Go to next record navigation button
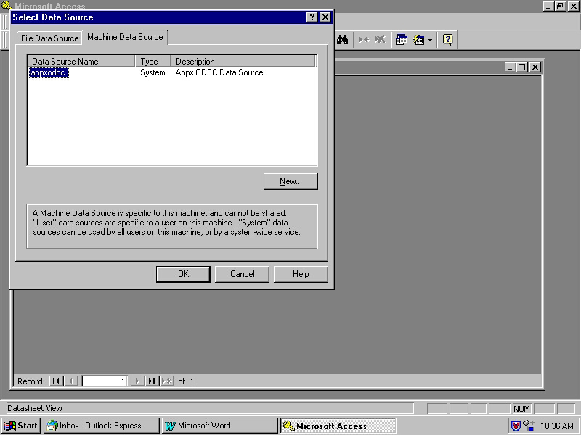 point(137,381)
